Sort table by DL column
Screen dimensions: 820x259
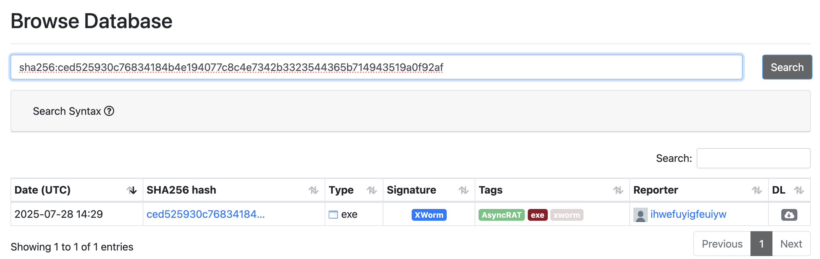(799, 190)
